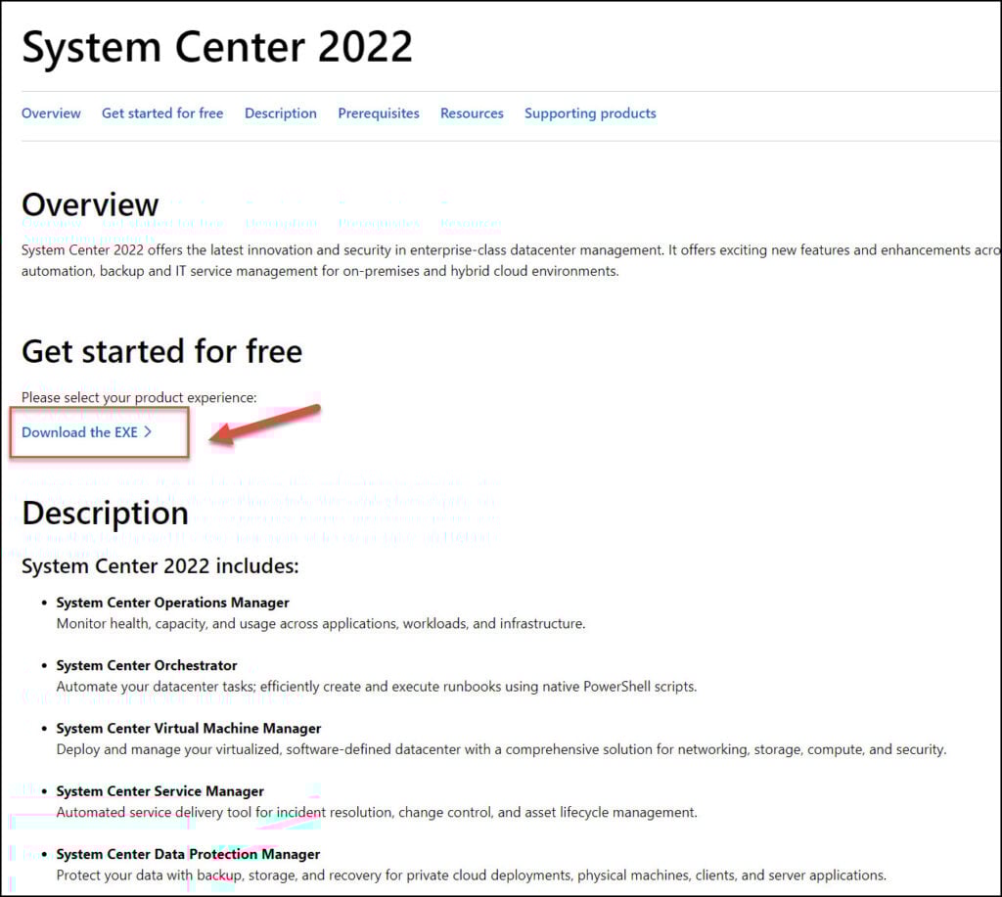Screen dimensions: 1002x897
Task: Click the Download the EXE link
Action: (x=80, y=432)
